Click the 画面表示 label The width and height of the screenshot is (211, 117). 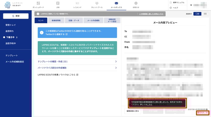189,14
